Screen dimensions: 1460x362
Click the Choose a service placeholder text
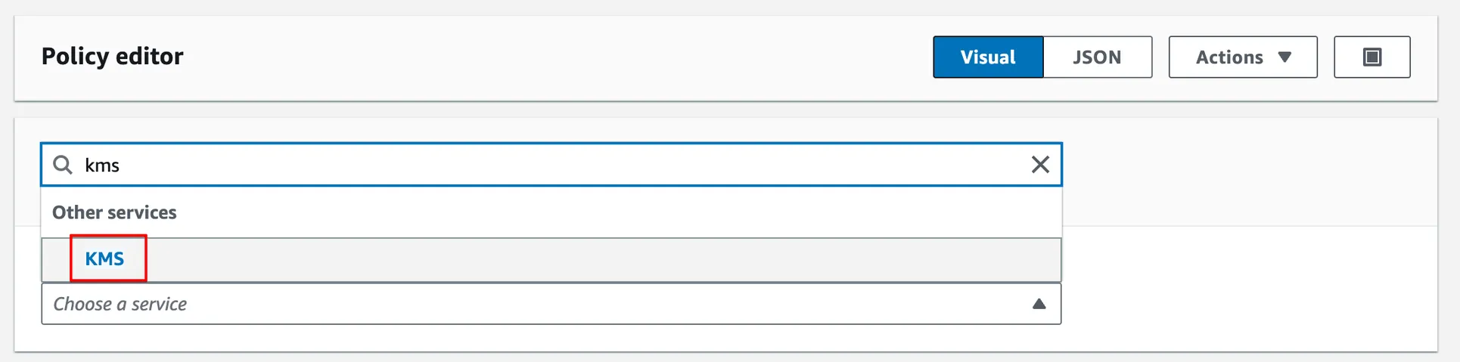point(120,304)
